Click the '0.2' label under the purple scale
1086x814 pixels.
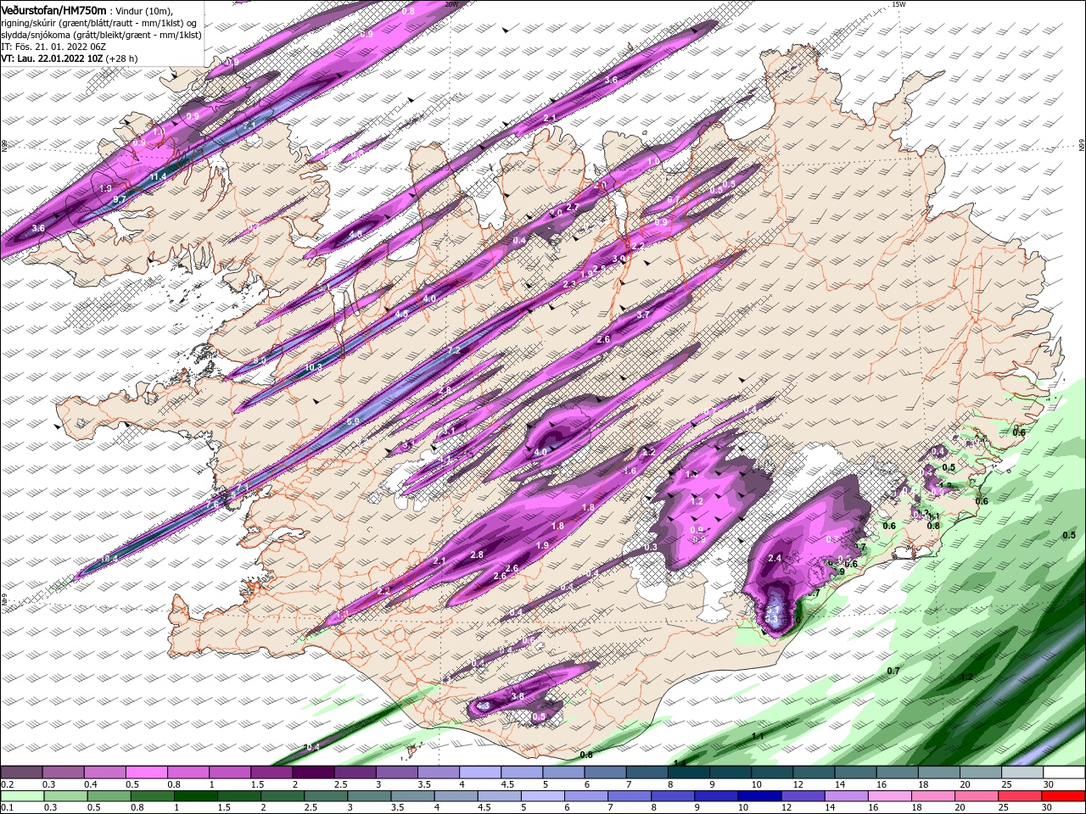(7, 784)
